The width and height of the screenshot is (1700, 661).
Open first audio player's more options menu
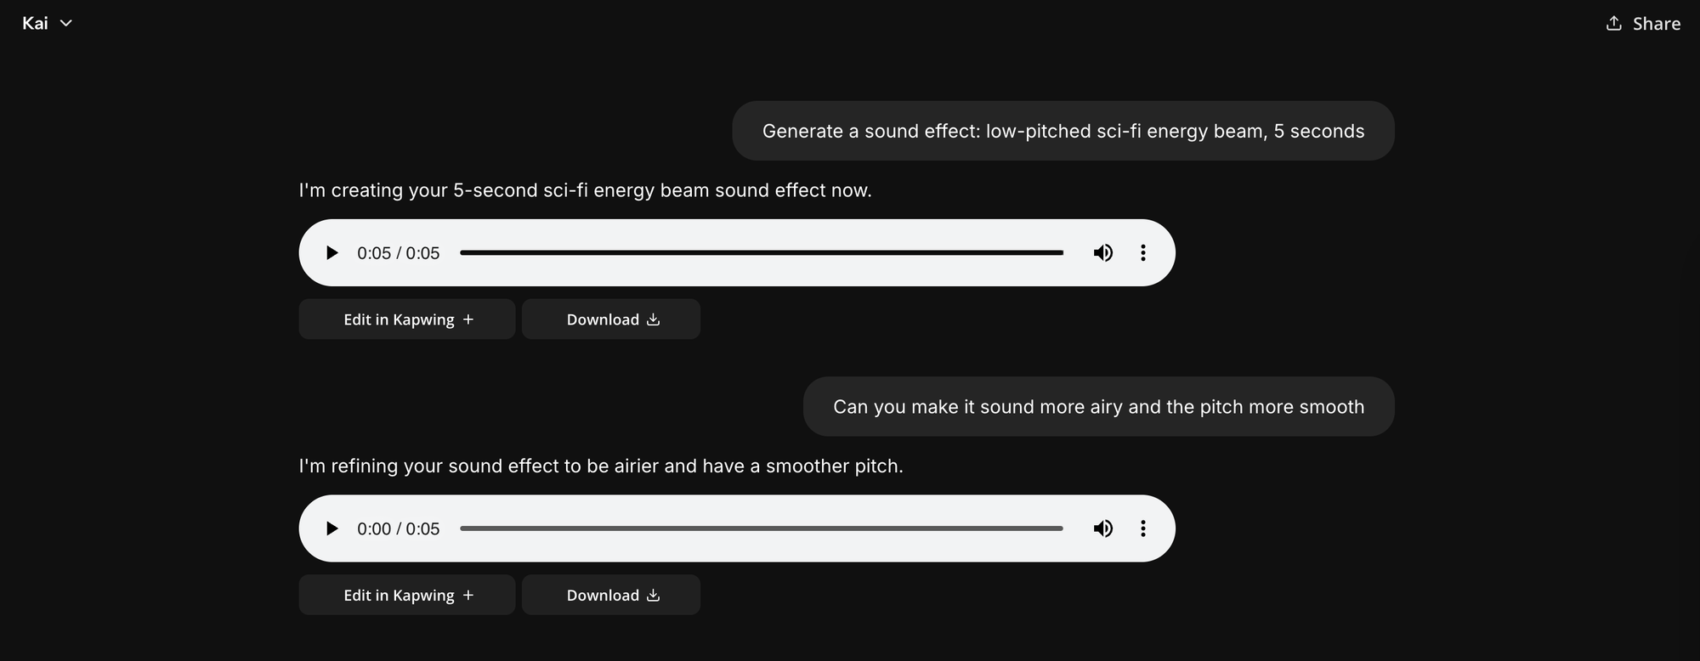tap(1143, 252)
